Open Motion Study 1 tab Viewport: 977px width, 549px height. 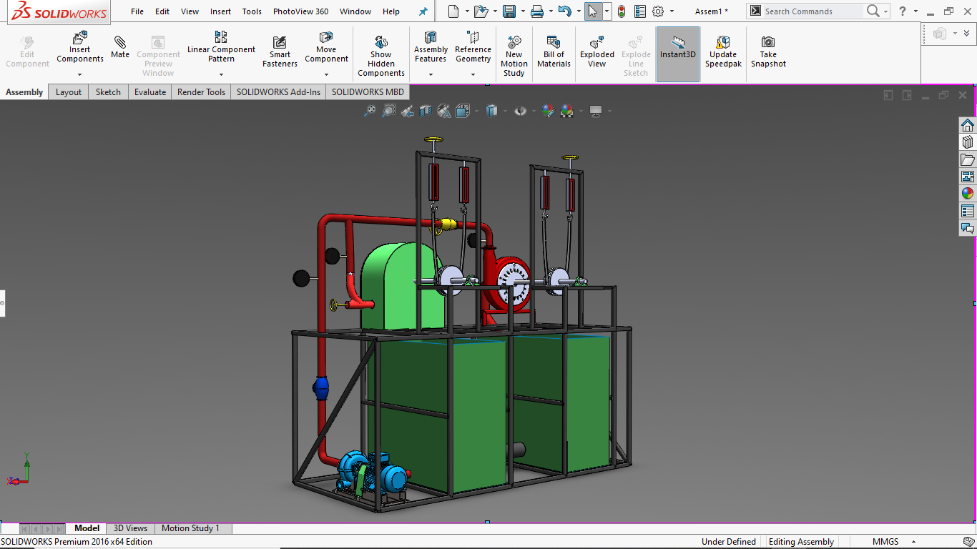click(x=190, y=528)
